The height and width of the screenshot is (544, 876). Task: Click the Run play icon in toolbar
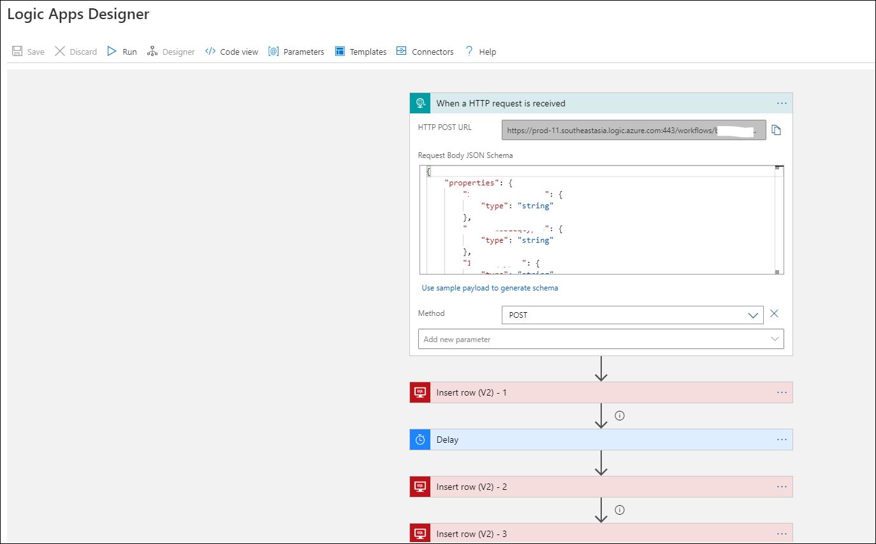pos(112,52)
